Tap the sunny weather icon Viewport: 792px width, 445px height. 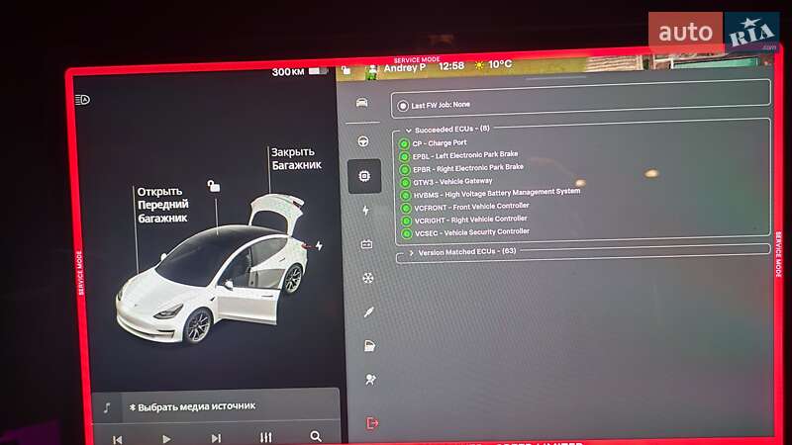[x=479, y=65]
